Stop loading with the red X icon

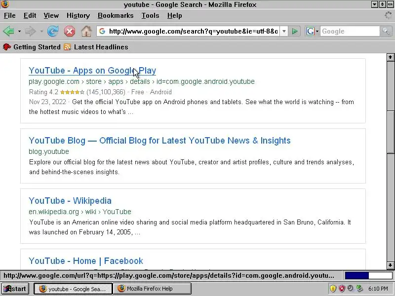click(70, 32)
